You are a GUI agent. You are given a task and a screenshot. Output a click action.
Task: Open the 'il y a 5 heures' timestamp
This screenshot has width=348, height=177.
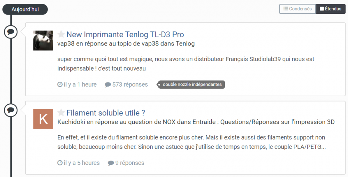coord(81,163)
